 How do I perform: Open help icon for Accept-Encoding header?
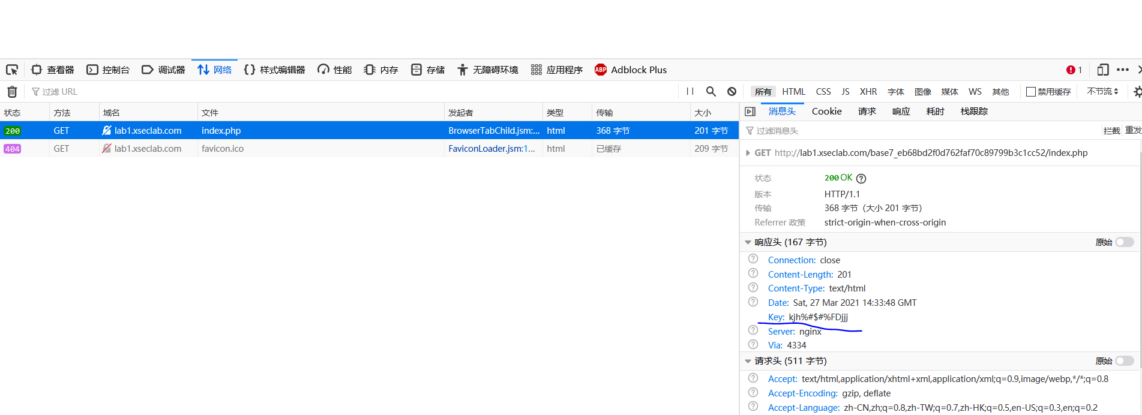point(753,392)
